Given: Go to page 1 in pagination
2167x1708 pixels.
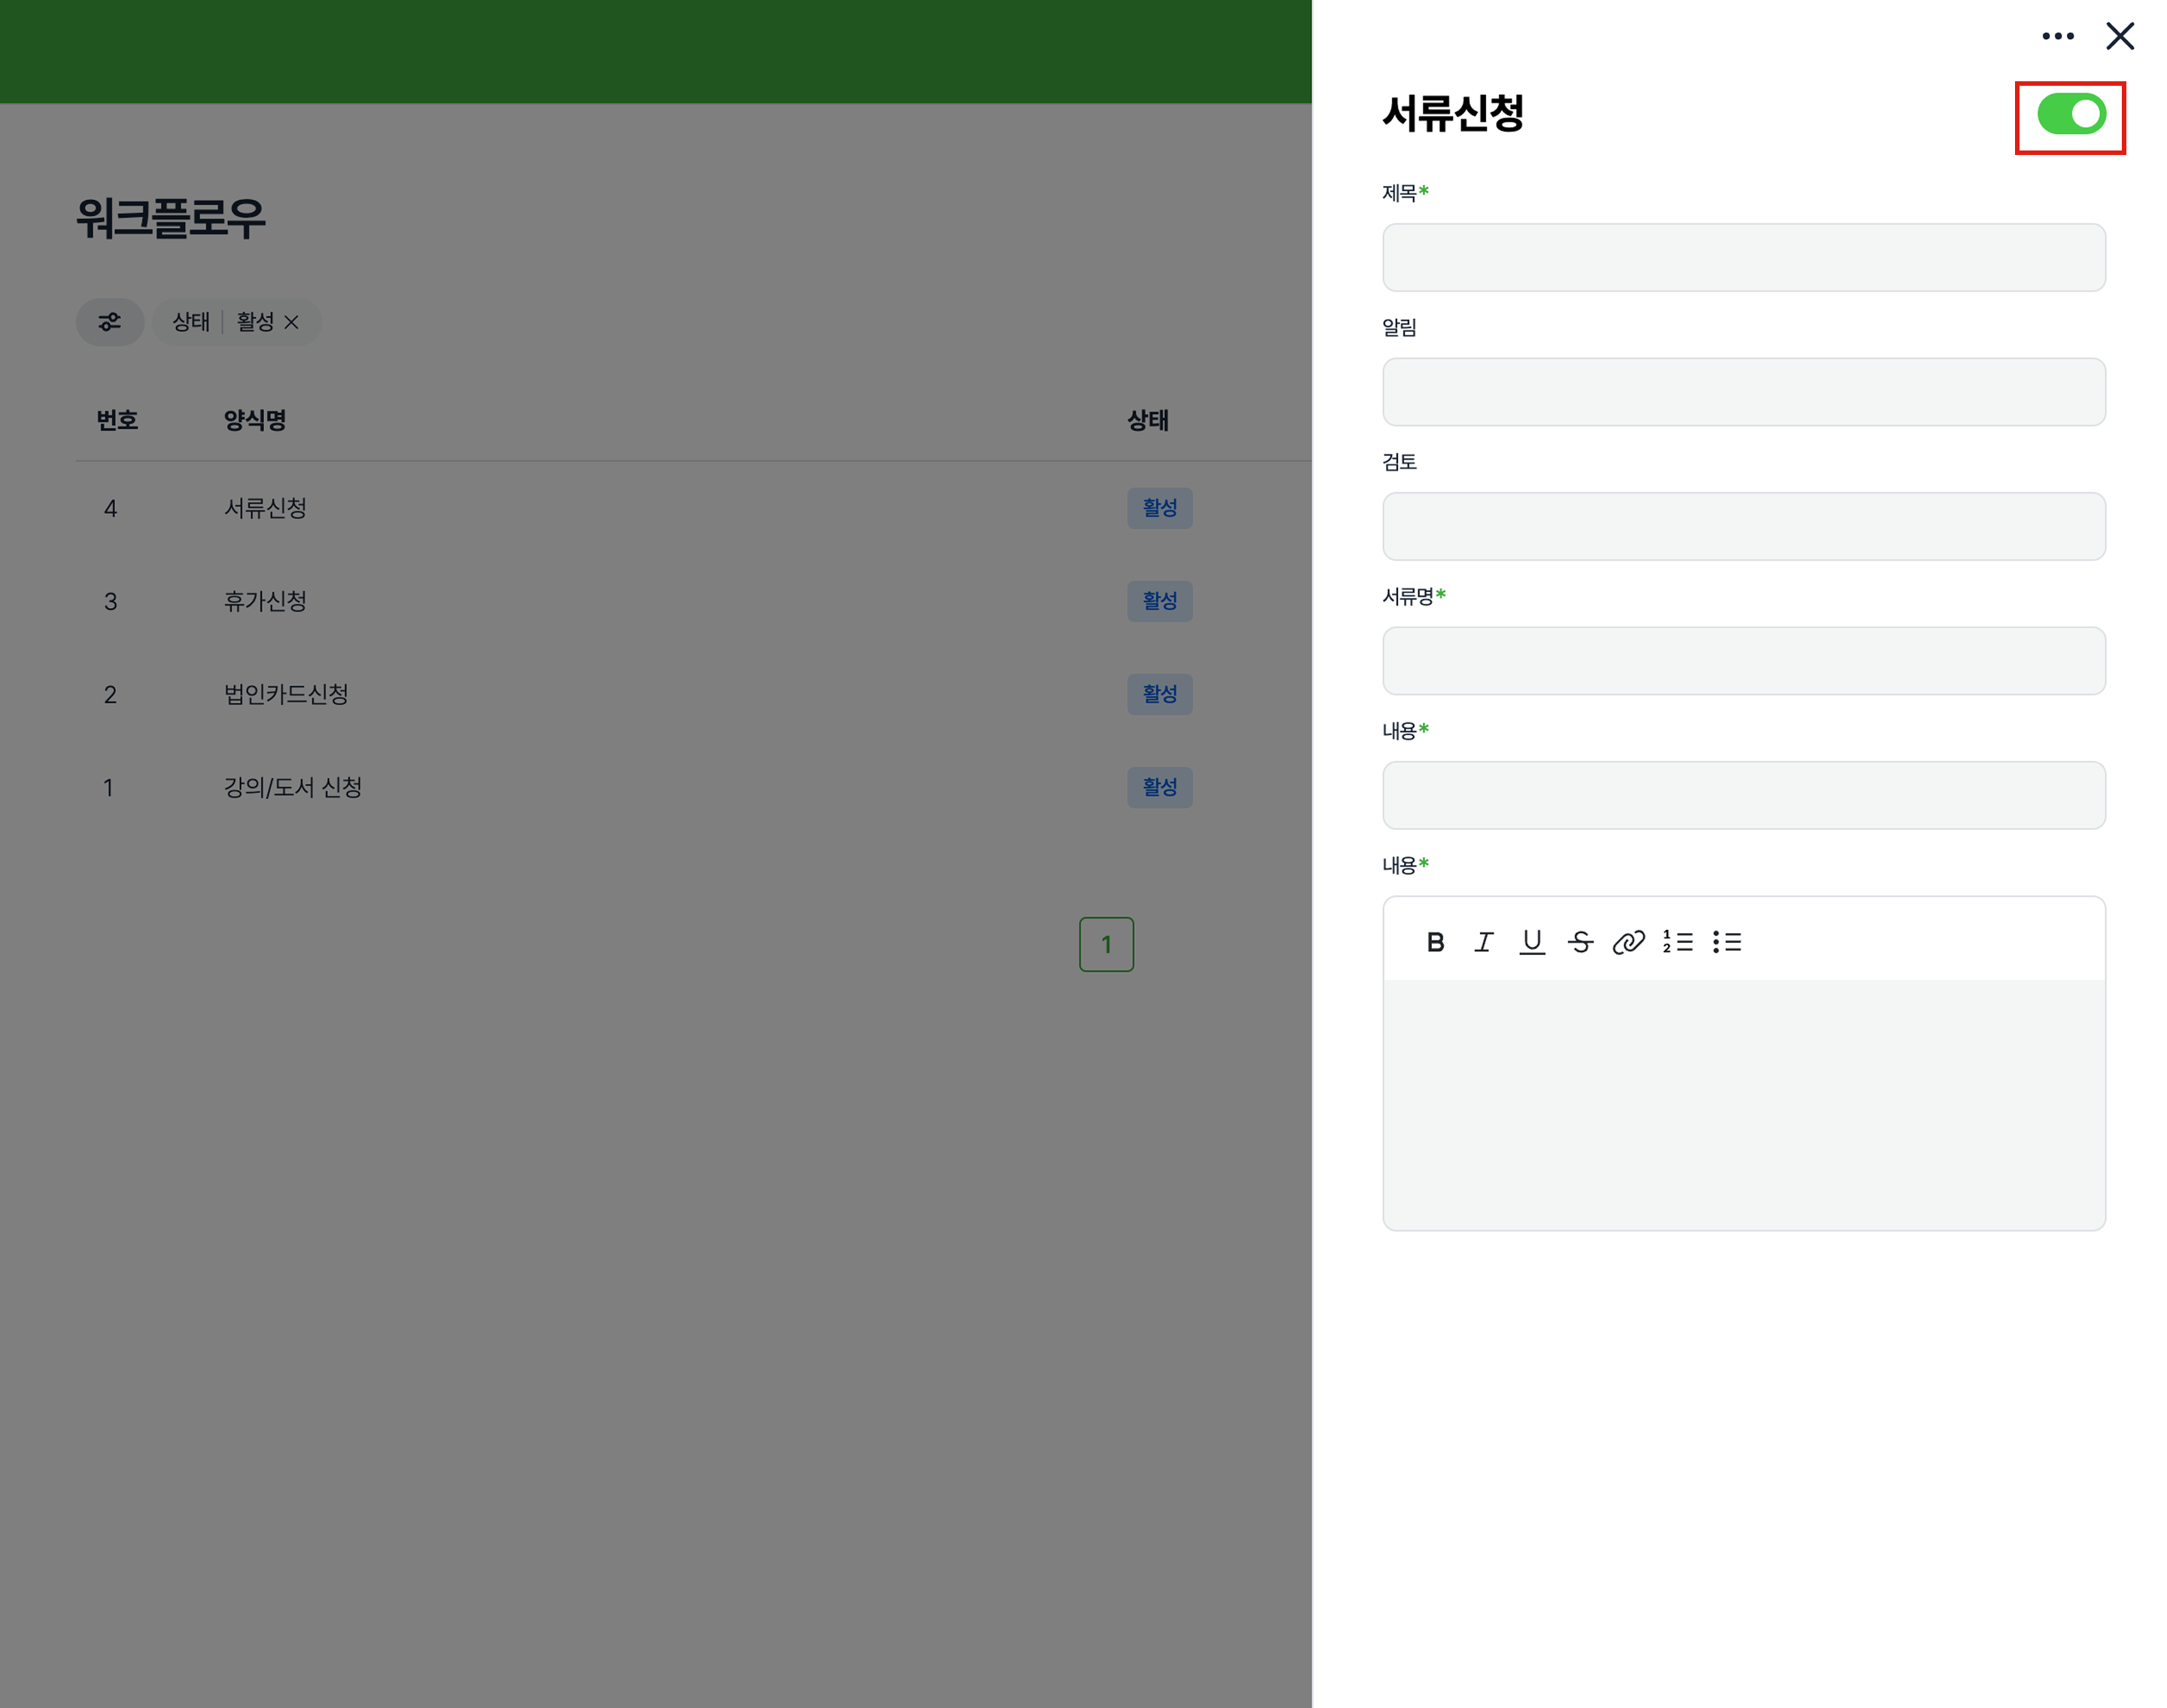Looking at the screenshot, I should pos(1106,944).
